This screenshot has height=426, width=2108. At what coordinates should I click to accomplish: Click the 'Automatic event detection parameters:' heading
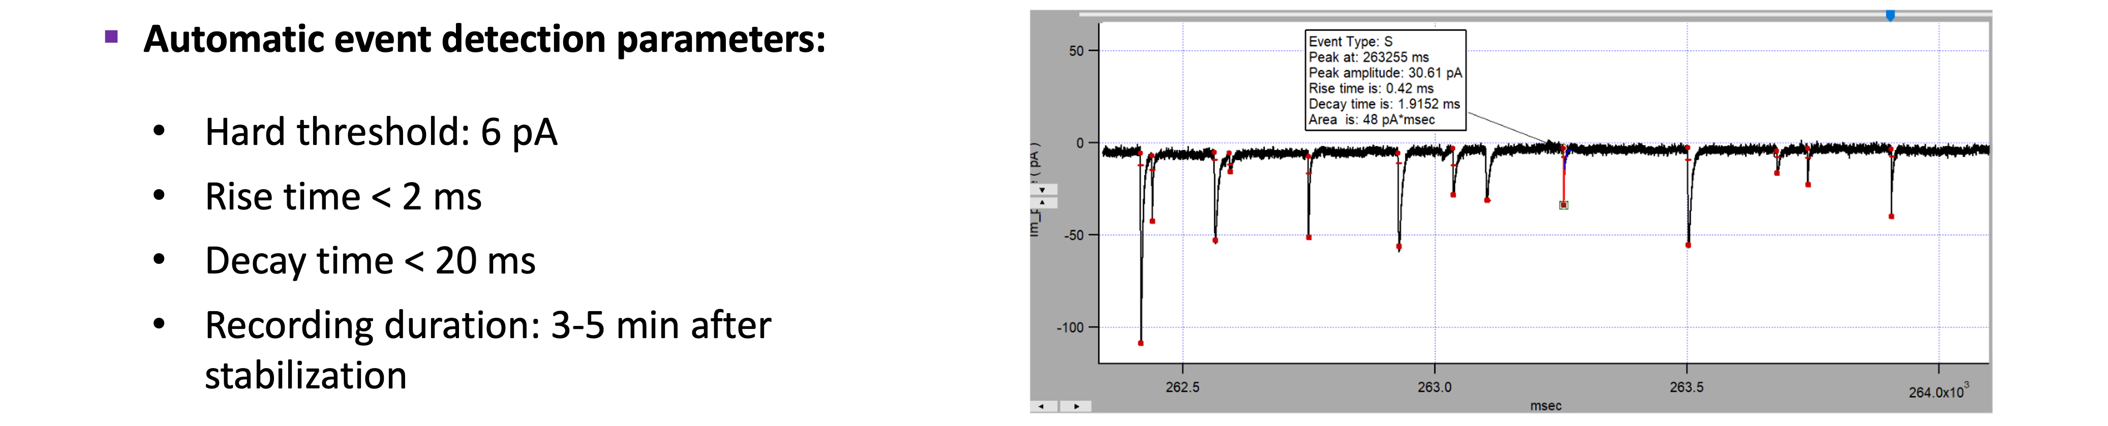pos(484,39)
